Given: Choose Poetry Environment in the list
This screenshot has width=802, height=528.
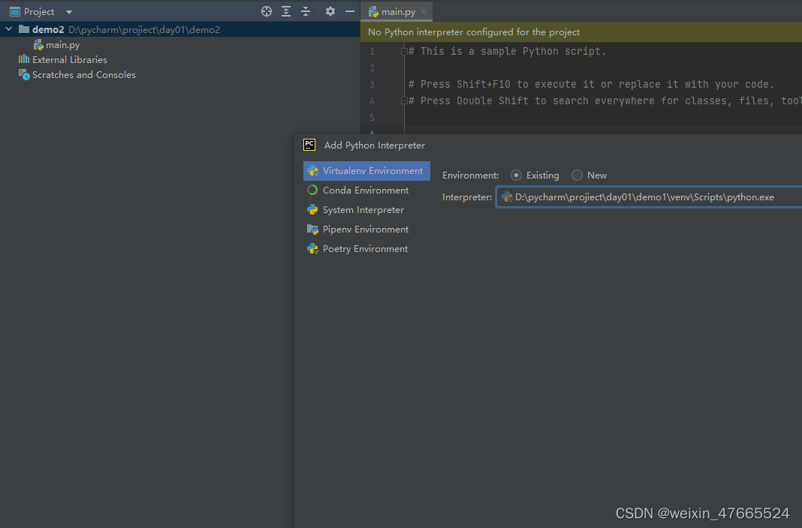Looking at the screenshot, I should (x=366, y=249).
